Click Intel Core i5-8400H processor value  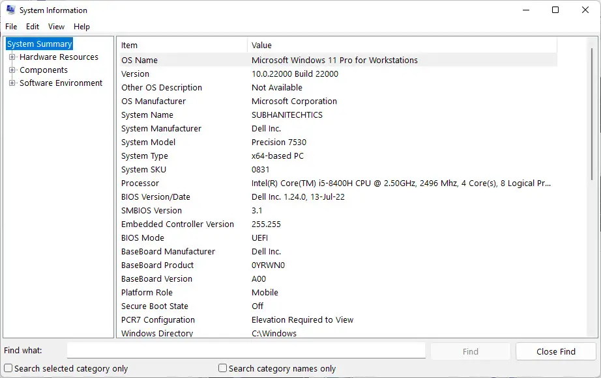click(x=402, y=183)
